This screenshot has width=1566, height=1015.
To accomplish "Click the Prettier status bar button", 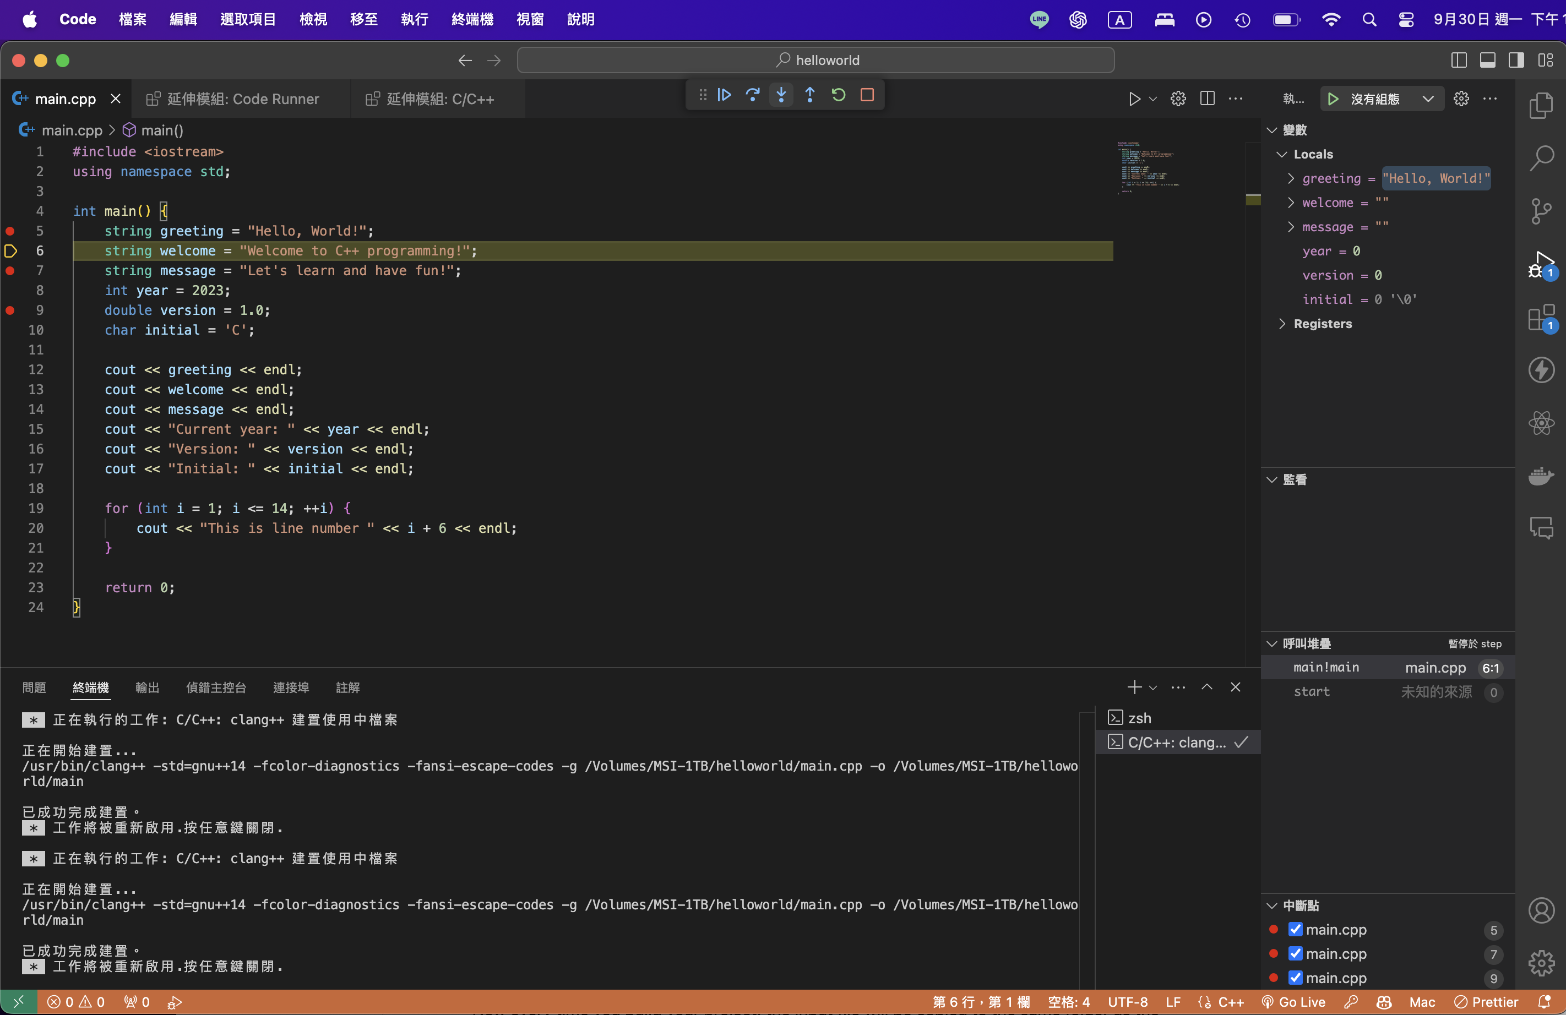I will click(x=1486, y=1002).
